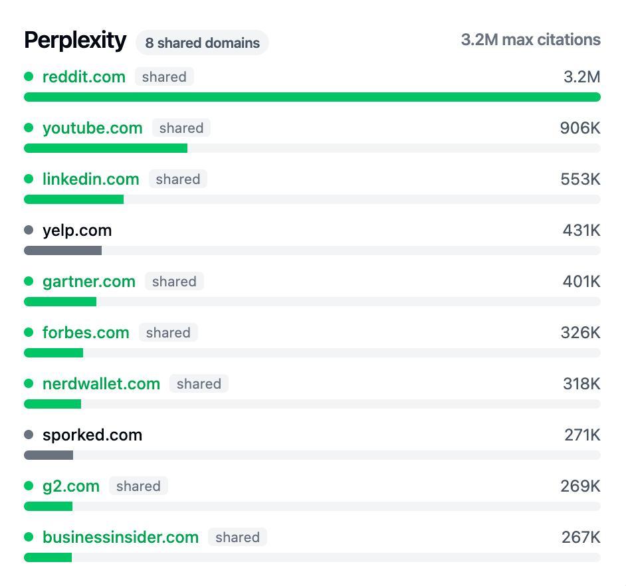This screenshot has width=626, height=586.
Task: Click the 906K citation count
Action: point(579,128)
